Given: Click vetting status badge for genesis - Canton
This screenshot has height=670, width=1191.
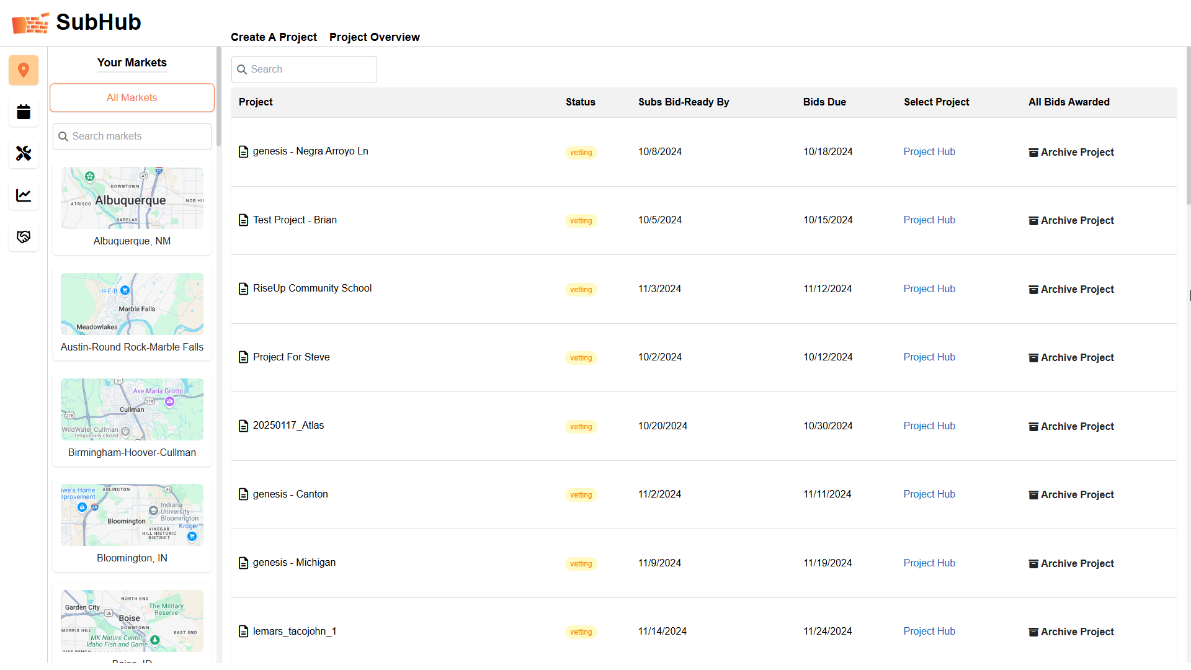Looking at the screenshot, I should [x=581, y=495].
